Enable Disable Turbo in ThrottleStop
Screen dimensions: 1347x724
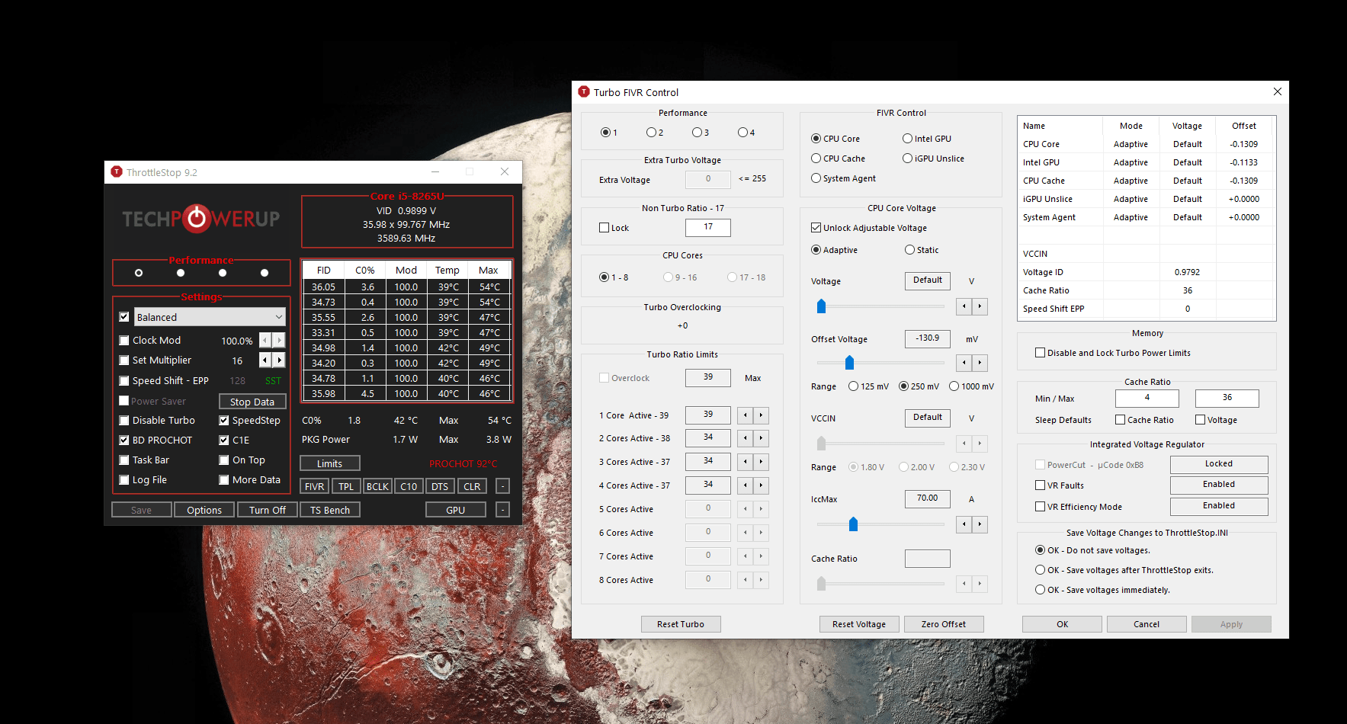(x=124, y=420)
